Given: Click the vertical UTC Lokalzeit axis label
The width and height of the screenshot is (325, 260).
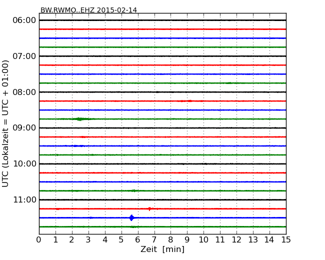Looking at the screenshot, I should 5,123.
